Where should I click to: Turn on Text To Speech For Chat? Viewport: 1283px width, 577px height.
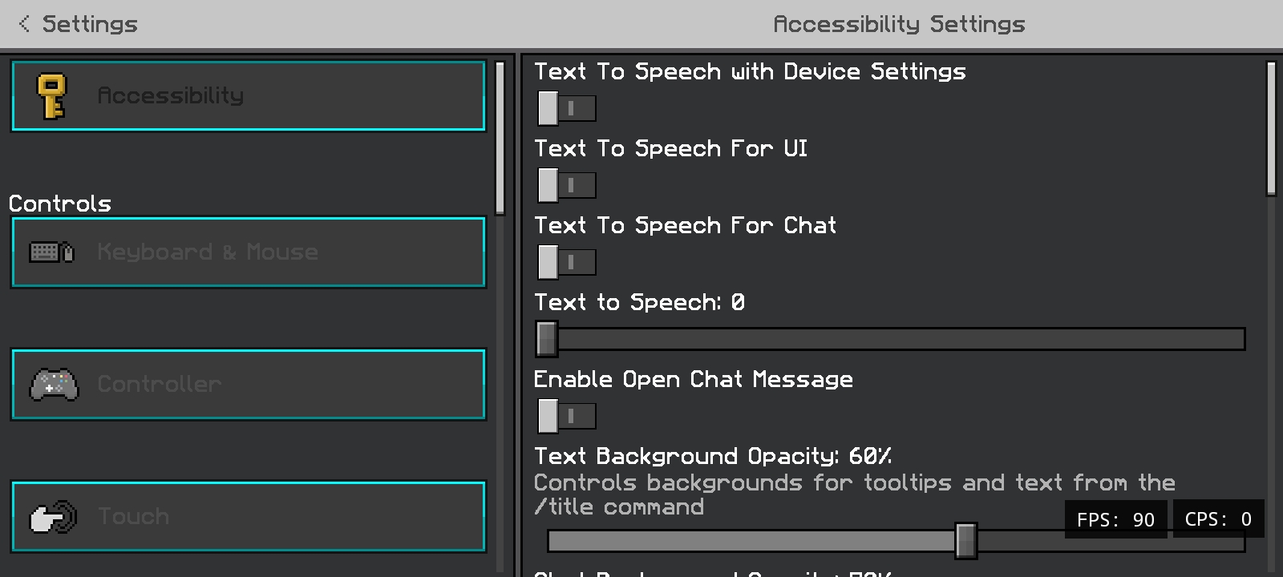coord(567,262)
